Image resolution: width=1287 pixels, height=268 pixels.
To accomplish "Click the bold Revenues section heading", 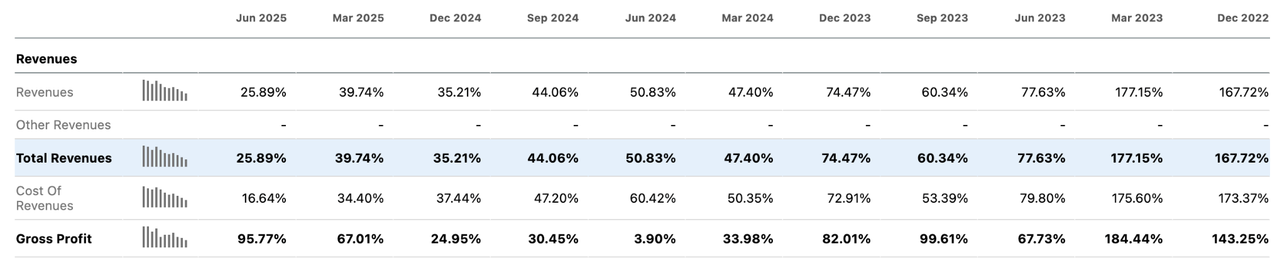I will tap(47, 59).
